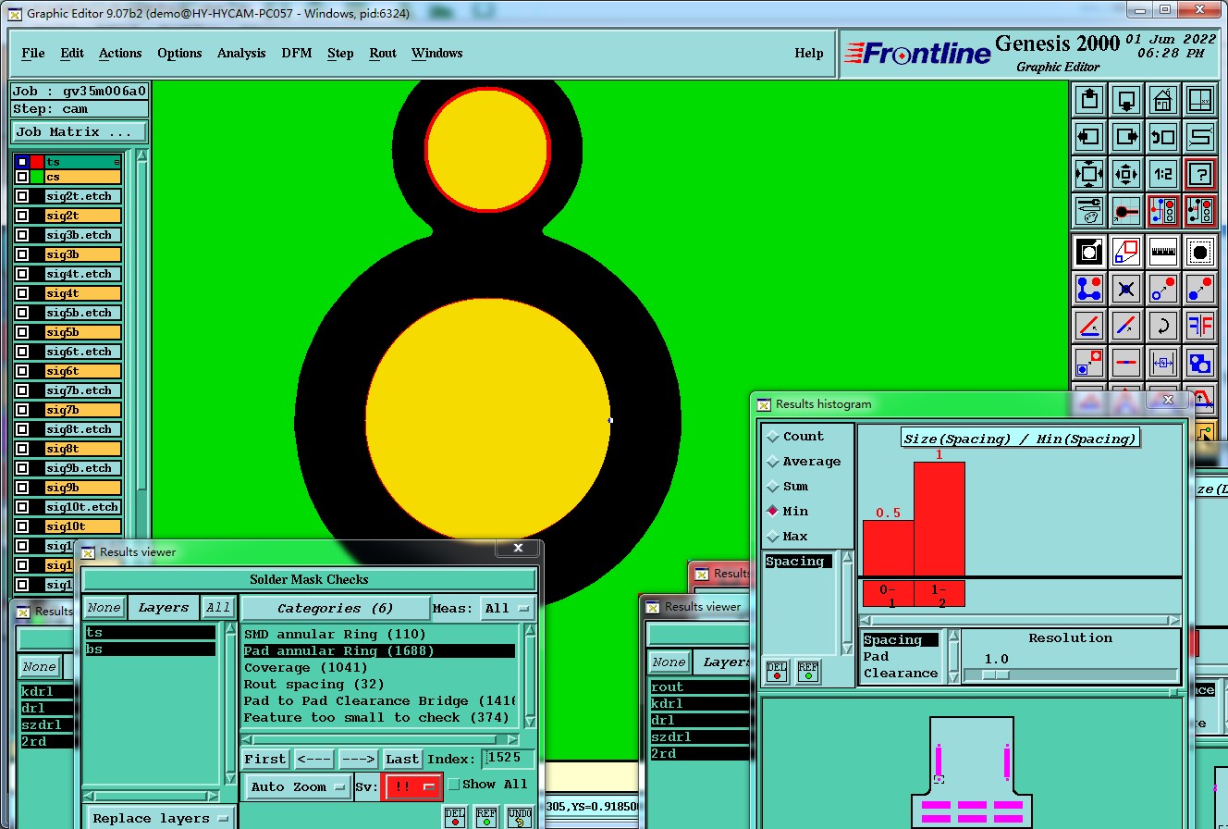This screenshot has width=1228, height=829.
Task: Click the zoom in arrows icon
Action: coord(1126,174)
